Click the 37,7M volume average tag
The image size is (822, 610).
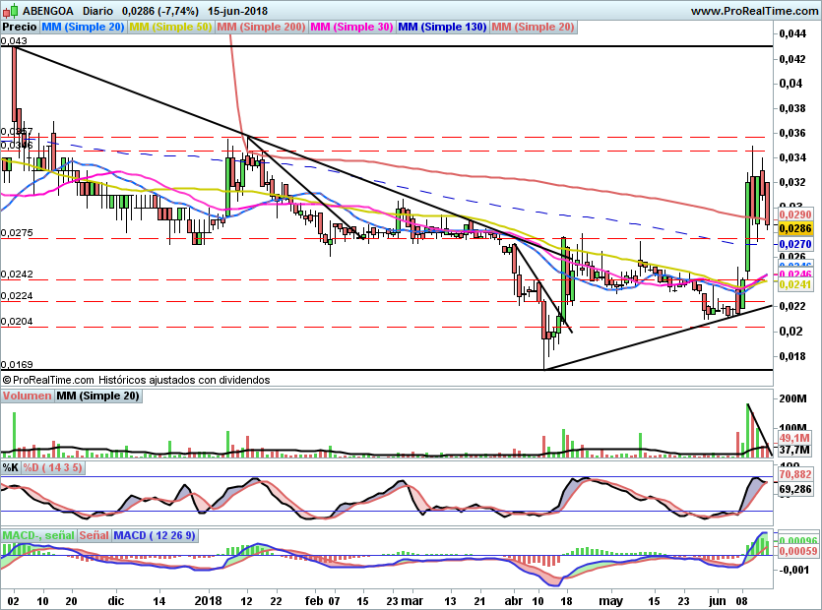[x=794, y=451]
